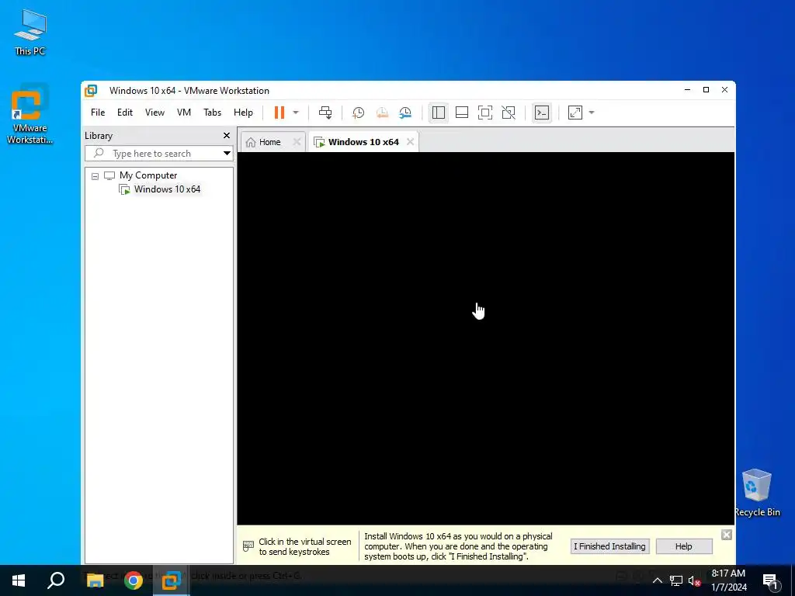Image resolution: width=795 pixels, height=596 pixels.
Task: Click the VMware Workstation taskbar button
Action: pyautogui.click(x=172, y=580)
